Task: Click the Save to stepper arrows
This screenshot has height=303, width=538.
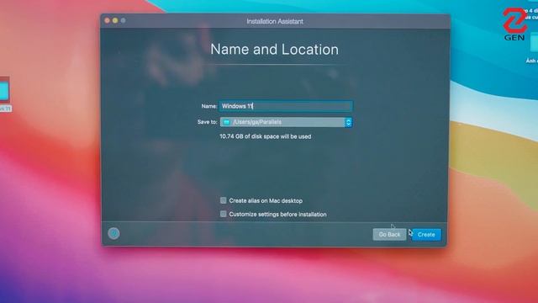Action: (348, 122)
